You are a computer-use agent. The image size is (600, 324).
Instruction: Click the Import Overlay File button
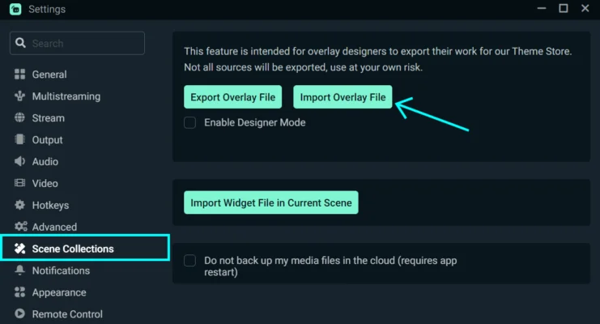(343, 98)
